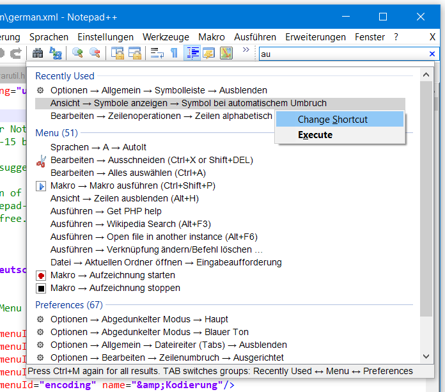The width and height of the screenshot is (445, 392).
Task: Click the results list scrollbar thumb
Action: [426, 199]
